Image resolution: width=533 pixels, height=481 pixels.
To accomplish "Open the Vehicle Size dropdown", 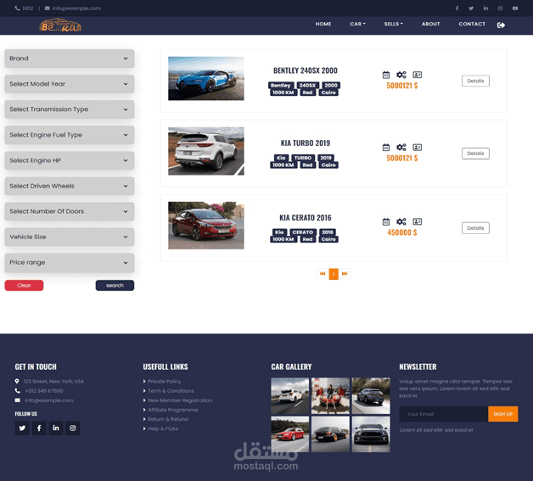I will [x=70, y=237].
